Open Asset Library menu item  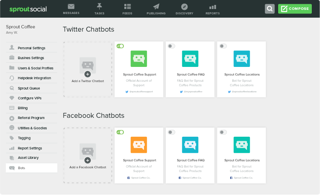coord(32,158)
